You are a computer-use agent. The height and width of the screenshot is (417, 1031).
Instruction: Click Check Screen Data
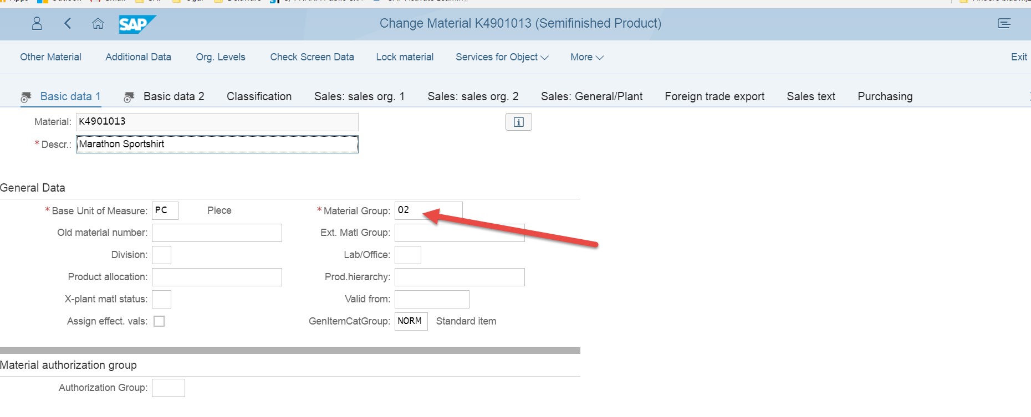312,57
